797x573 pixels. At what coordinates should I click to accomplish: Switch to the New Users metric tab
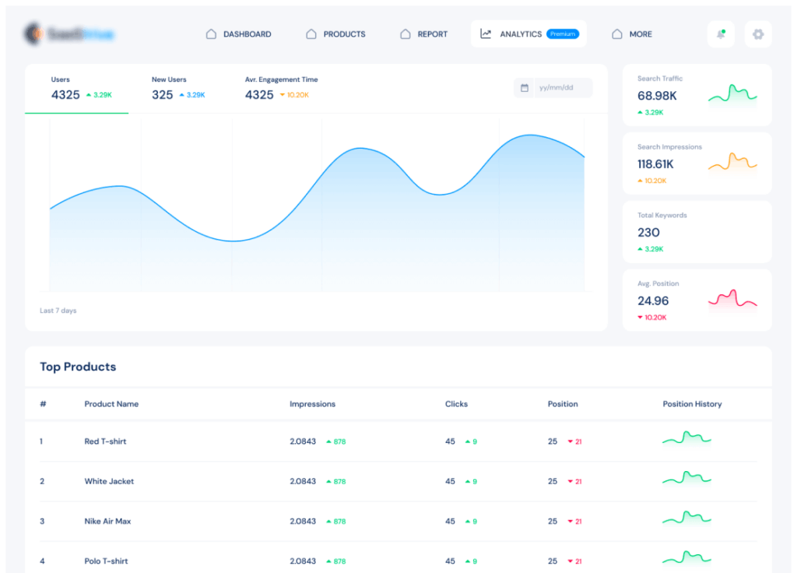[x=178, y=88]
